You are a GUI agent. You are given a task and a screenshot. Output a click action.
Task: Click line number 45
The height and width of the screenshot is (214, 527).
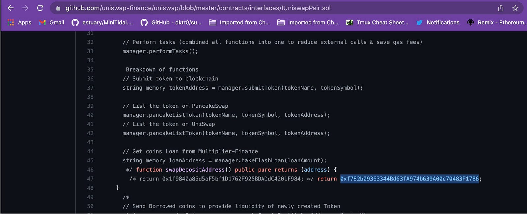(90, 161)
